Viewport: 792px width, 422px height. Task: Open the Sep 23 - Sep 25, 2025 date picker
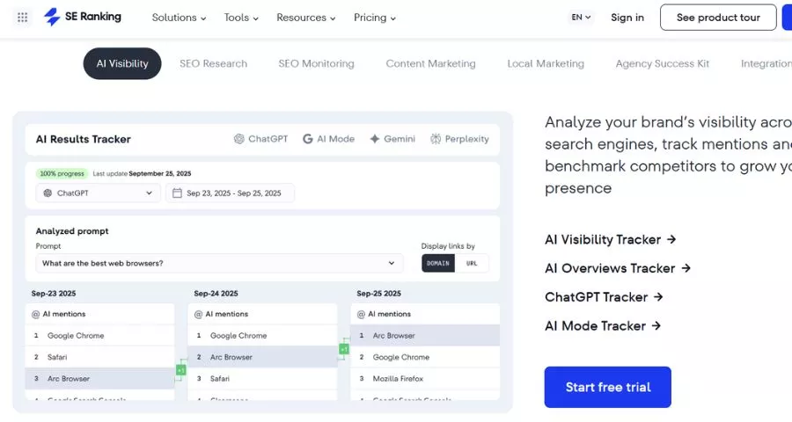click(x=231, y=193)
